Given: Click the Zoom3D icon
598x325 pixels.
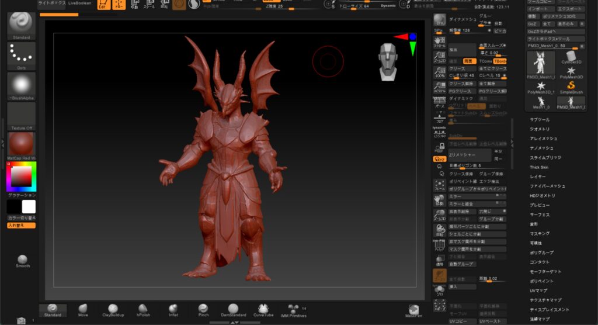Looking at the screenshot, I should tap(439, 215).
